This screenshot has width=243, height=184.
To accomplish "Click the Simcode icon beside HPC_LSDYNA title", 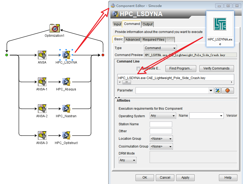I will click(115, 14).
